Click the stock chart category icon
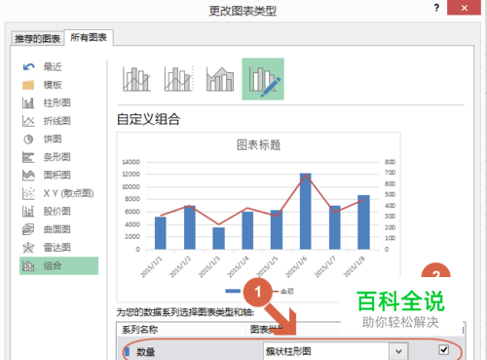Image resolution: width=487 pixels, height=360 pixels. point(28,211)
